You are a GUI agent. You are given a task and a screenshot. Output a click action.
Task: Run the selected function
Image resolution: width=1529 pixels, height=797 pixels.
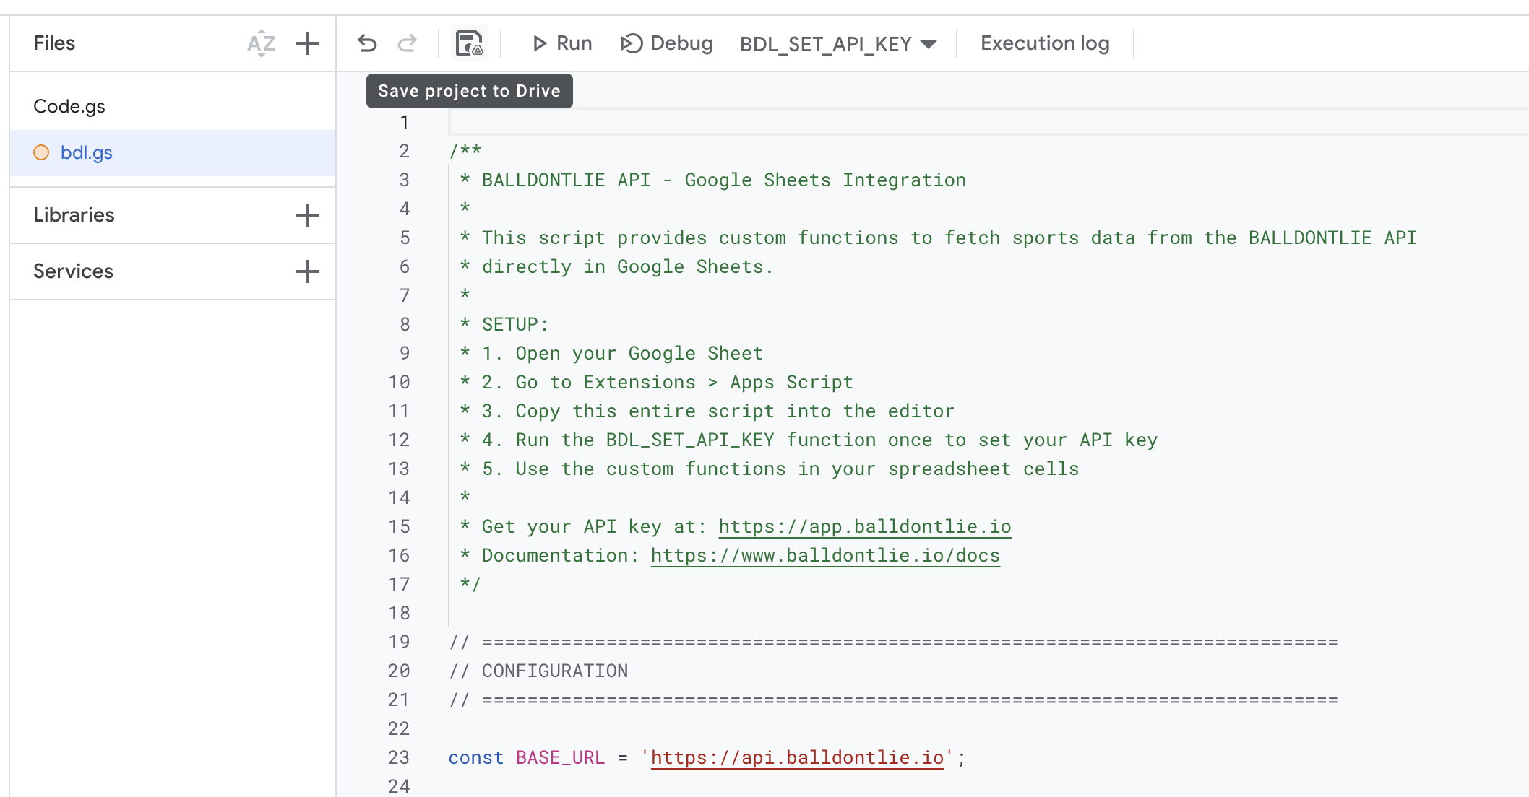click(561, 43)
